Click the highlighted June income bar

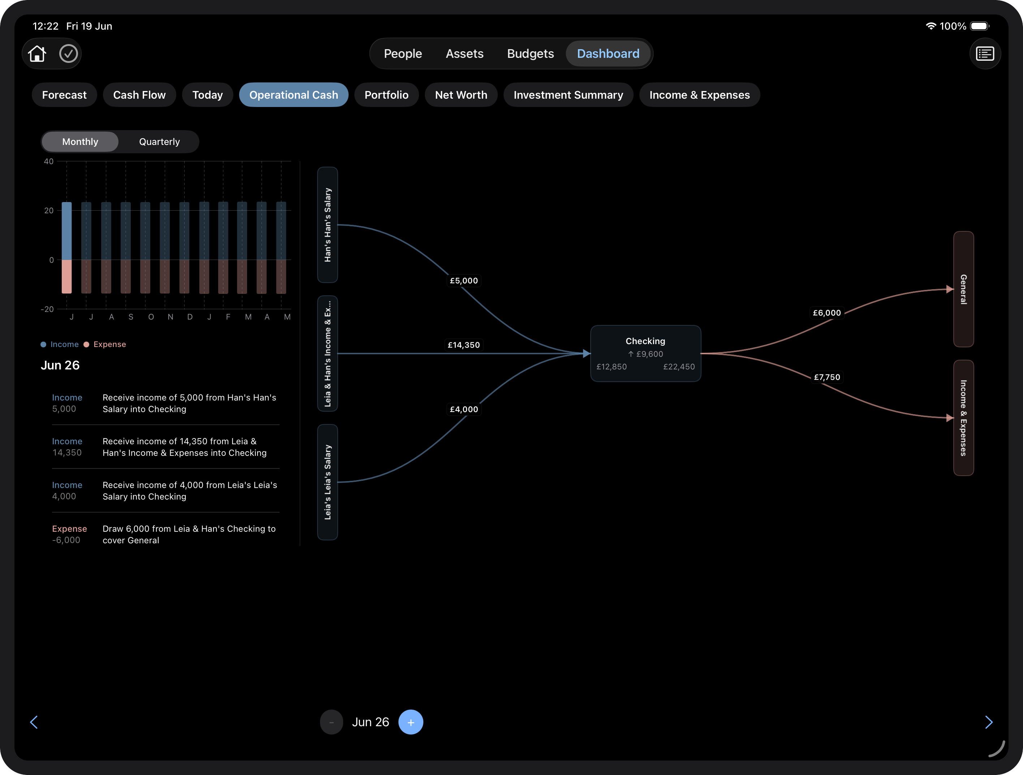pyautogui.click(x=66, y=231)
